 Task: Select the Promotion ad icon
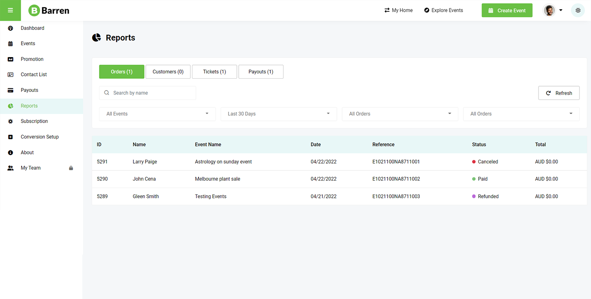click(x=11, y=59)
